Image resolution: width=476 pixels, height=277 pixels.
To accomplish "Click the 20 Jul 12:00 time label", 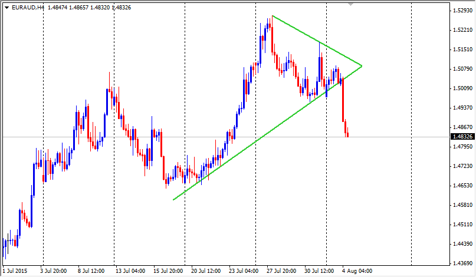I will point(206,271).
